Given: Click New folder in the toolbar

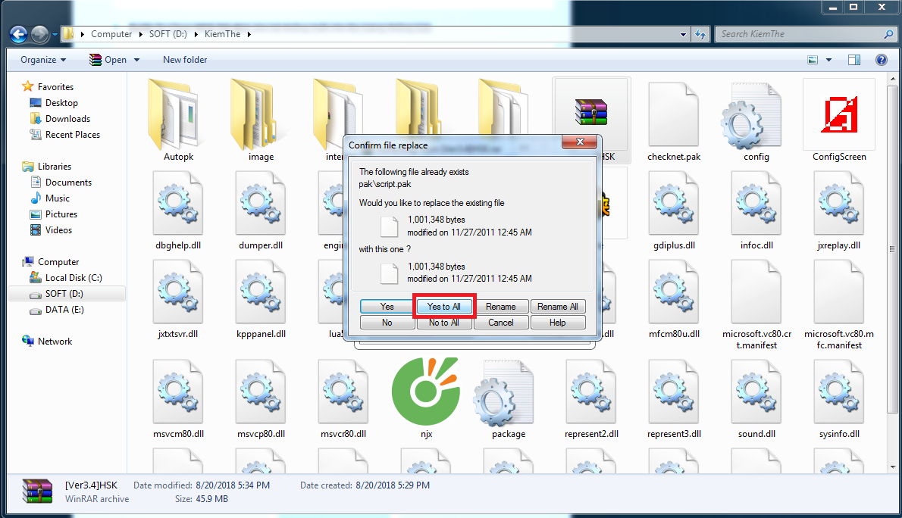Looking at the screenshot, I should pyautogui.click(x=185, y=60).
